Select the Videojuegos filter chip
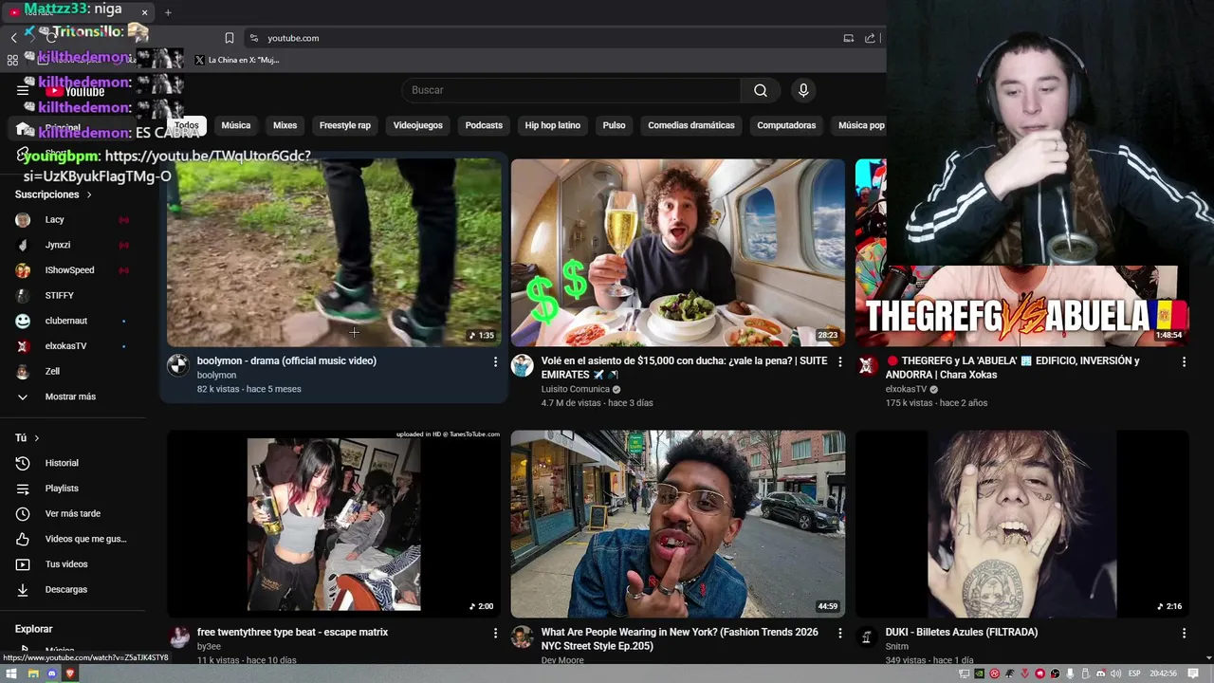The image size is (1214, 683). point(418,125)
